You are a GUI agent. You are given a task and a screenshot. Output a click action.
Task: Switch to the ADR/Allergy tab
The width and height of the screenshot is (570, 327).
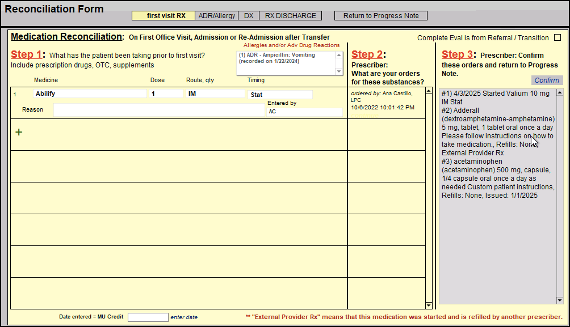216,16
